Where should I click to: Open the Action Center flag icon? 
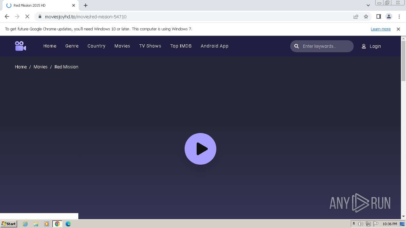376,224
